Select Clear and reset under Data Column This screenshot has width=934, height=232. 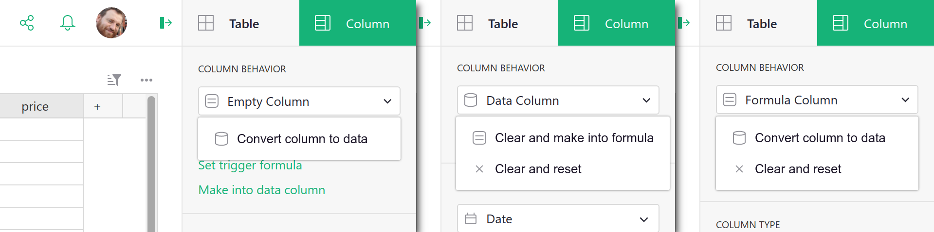(x=538, y=169)
